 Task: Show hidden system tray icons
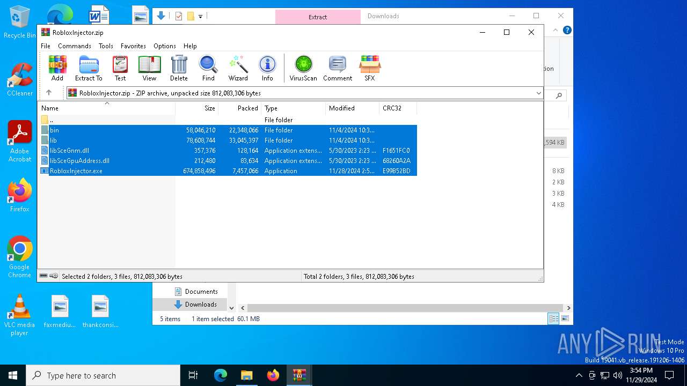click(579, 375)
